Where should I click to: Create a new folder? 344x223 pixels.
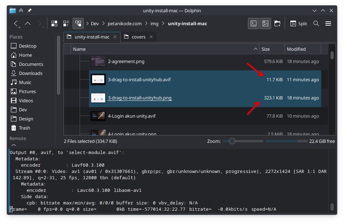pyautogui.click(x=277, y=23)
